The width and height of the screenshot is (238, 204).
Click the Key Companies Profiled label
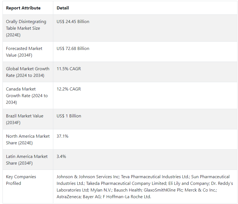pos(21,180)
